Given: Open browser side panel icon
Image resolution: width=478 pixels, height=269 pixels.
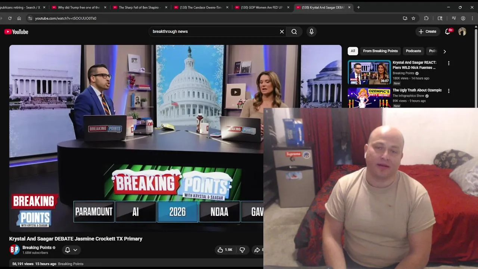Looking at the screenshot, I should (x=440, y=18).
